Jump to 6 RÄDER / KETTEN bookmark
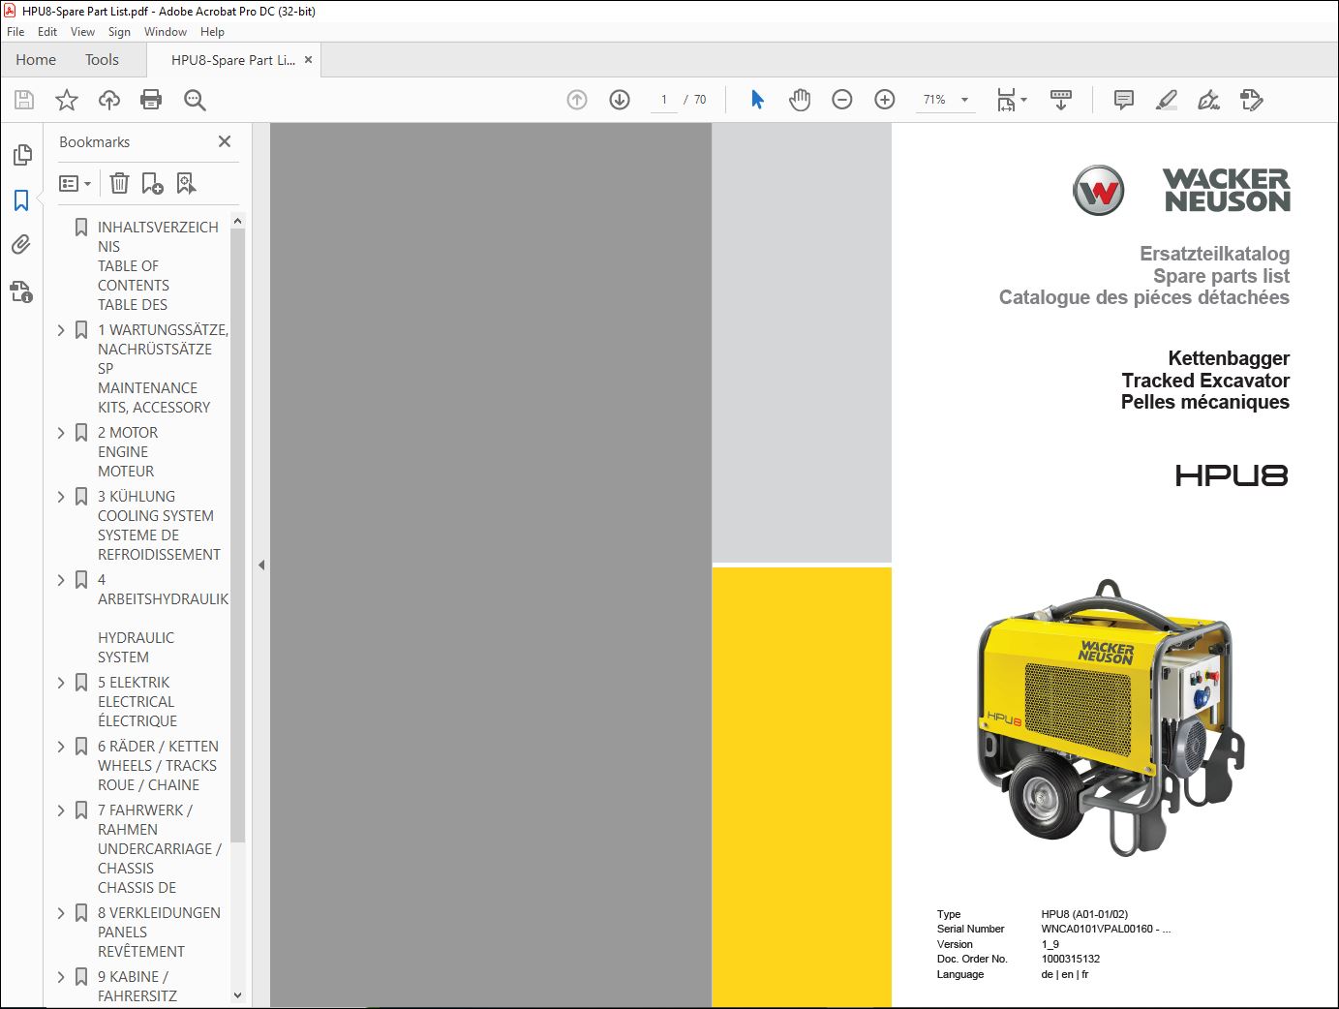 pyautogui.click(x=158, y=766)
